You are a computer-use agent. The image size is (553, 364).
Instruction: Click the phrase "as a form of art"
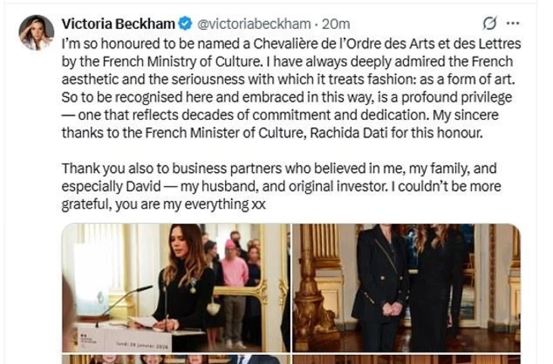point(465,80)
